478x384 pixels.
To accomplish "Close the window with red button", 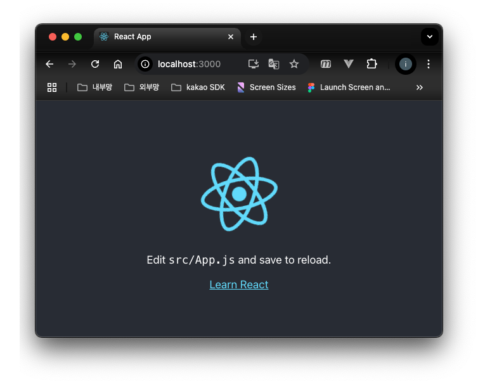I will coord(53,37).
